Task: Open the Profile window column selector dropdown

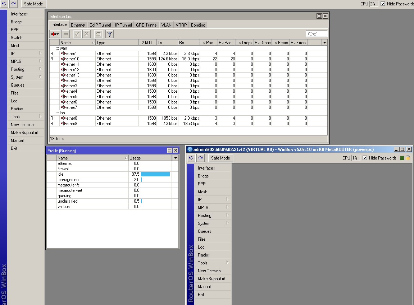Action: pos(176,158)
